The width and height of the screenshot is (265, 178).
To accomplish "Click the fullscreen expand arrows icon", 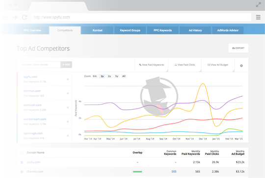I will tap(258, 5).
